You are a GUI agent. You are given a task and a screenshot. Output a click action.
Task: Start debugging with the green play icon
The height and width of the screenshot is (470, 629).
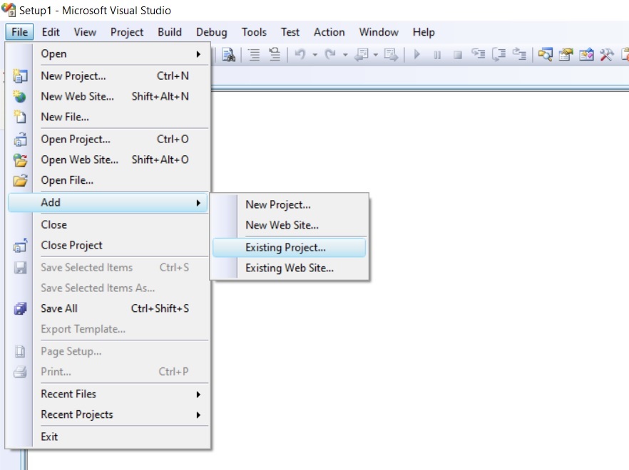click(416, 53)
